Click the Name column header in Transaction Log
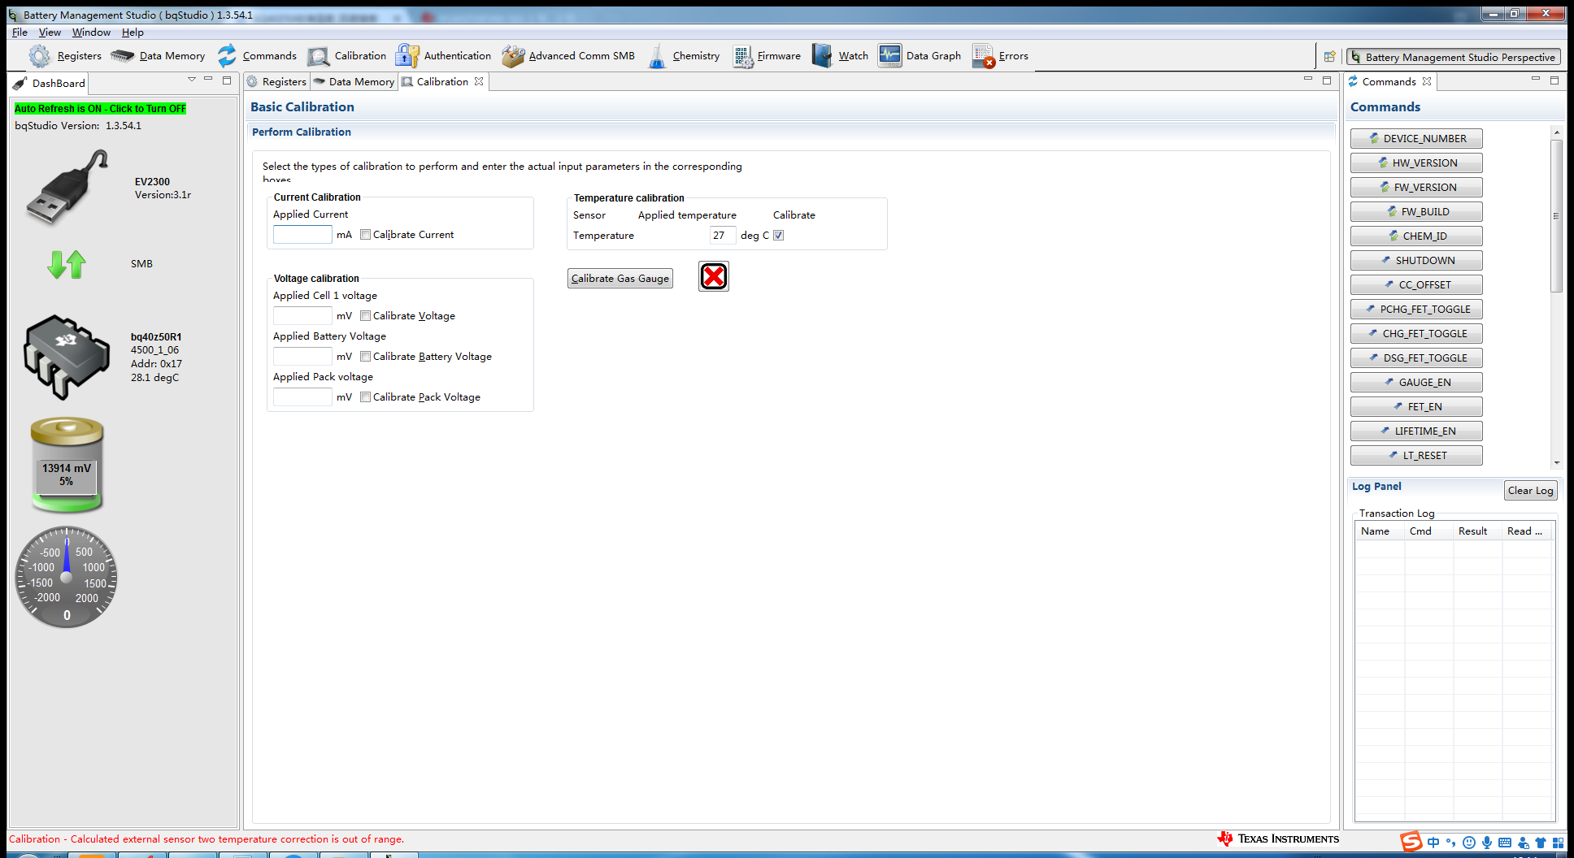The width and height of the screenshot is (1574, 858). click(x=1380, y=531)
